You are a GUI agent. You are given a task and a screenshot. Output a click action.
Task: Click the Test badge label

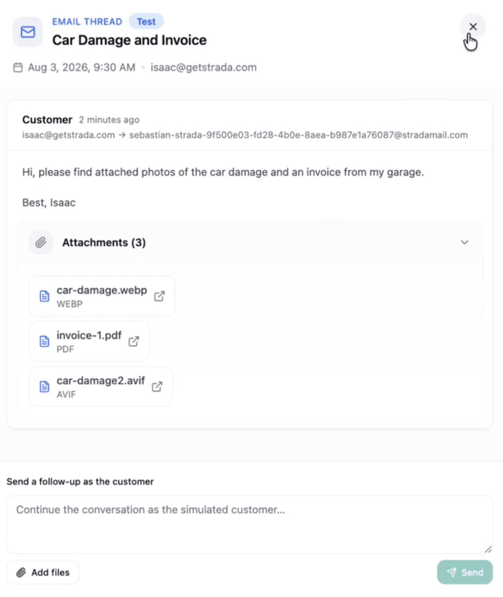point(146,22)
